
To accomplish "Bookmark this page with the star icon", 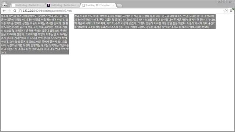I will click(x=225, y=11).
